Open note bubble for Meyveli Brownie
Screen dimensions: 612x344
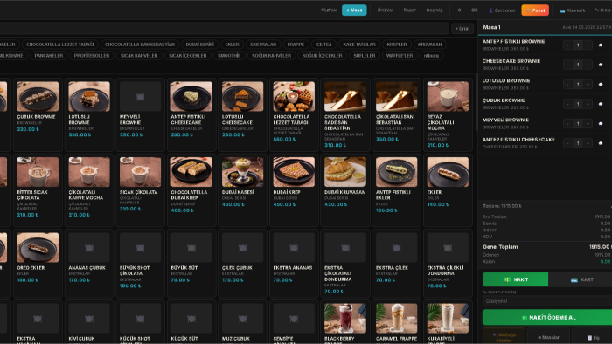pyautogui.click(x=601, y=123)
